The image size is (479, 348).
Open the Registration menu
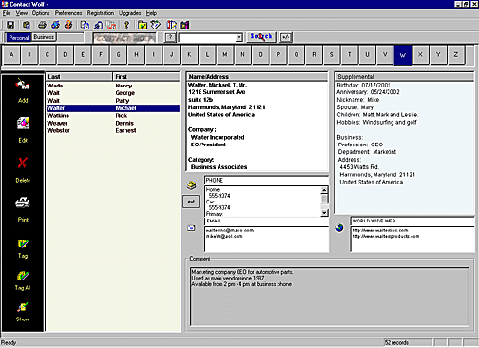tap(101, 13)
